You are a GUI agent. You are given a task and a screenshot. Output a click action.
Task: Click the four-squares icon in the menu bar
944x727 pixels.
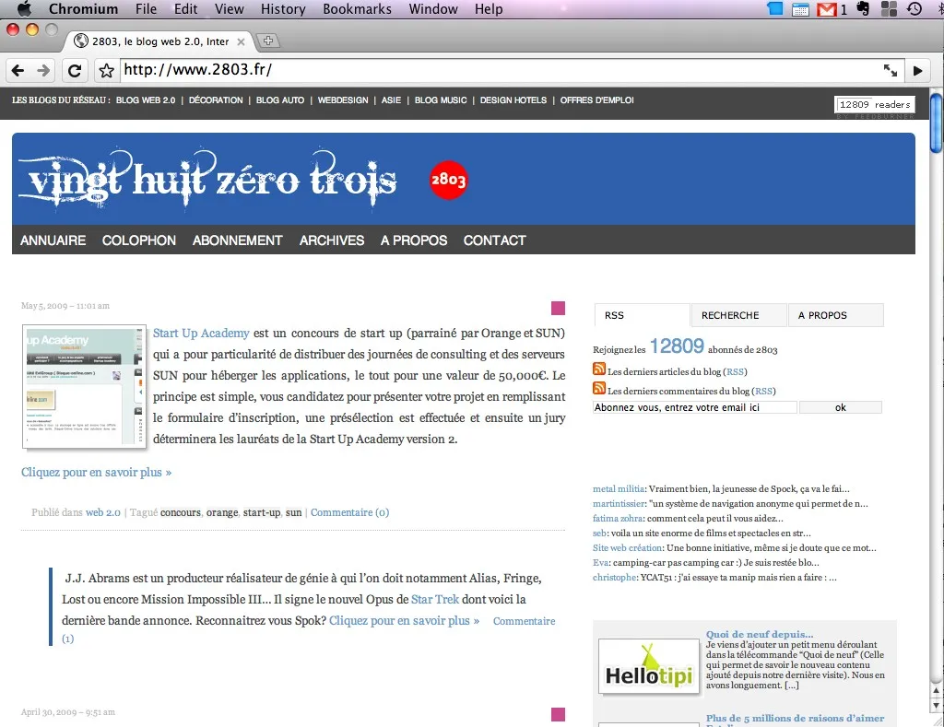889,8
